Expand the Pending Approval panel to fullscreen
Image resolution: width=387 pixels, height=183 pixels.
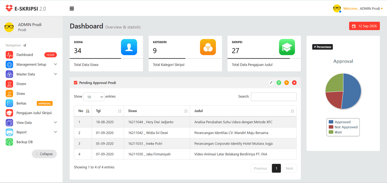tap(271, 83)
